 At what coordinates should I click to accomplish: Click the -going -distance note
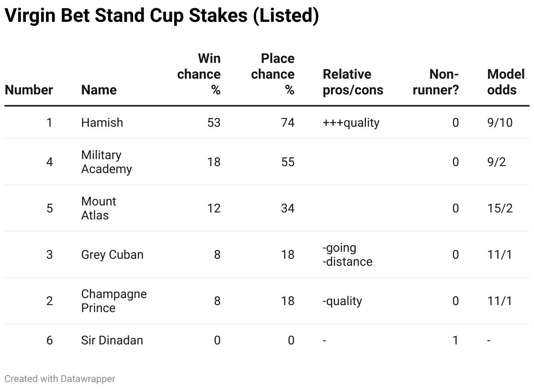point(348,255)
